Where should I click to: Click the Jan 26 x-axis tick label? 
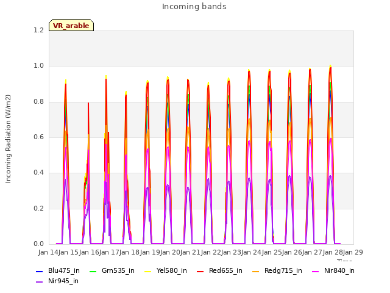click(292, 252)
